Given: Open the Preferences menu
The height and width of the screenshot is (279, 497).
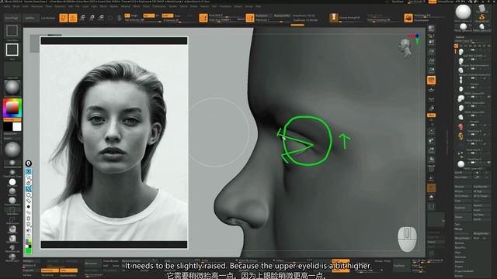Looking at the screenshot, I should pyautogui.click(x=159, y=6).
